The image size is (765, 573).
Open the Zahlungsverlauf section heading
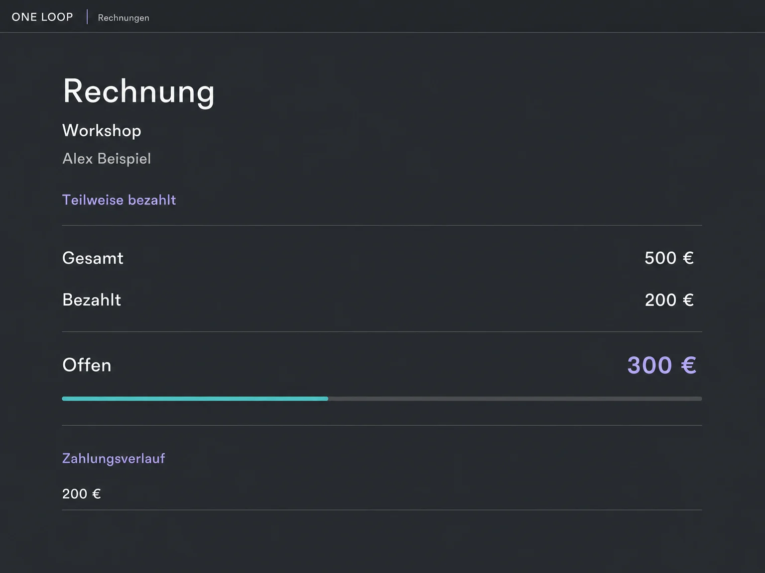(x=114, y=459)
